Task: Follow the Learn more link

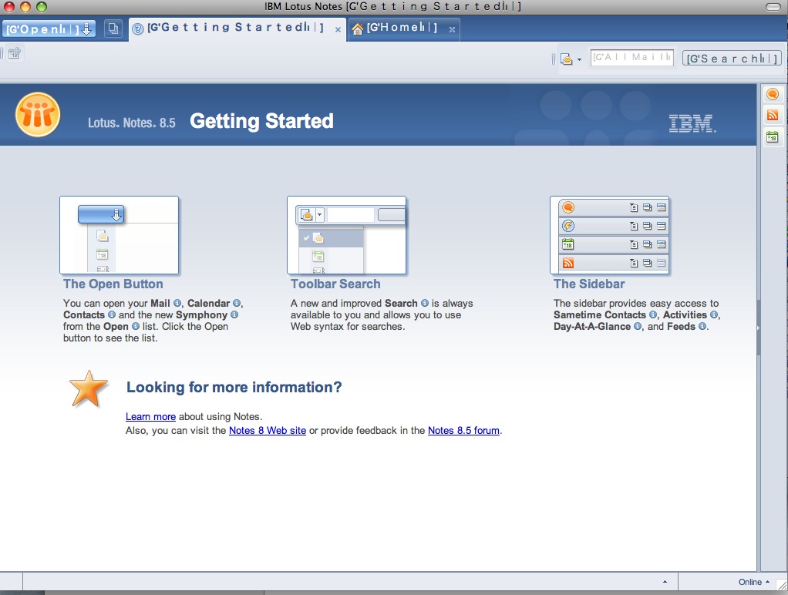Action: (151, 417)
